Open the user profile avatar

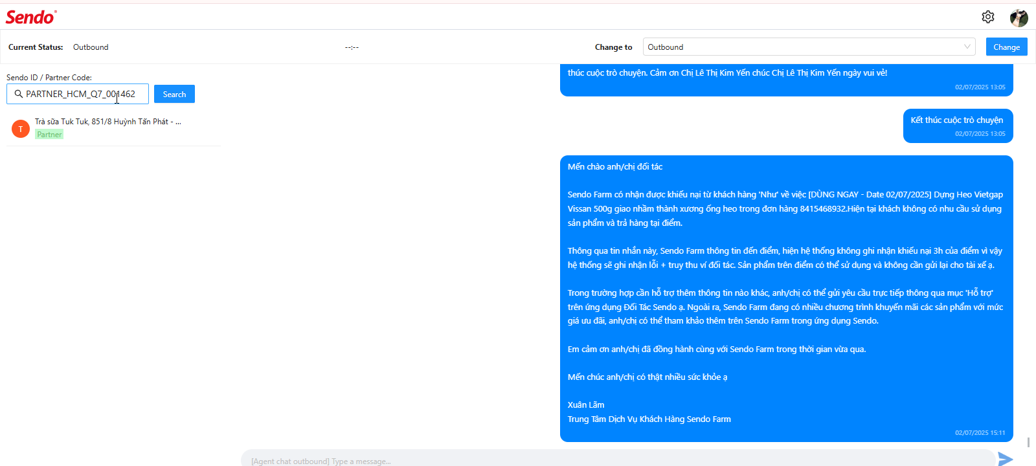(1019, 17)
